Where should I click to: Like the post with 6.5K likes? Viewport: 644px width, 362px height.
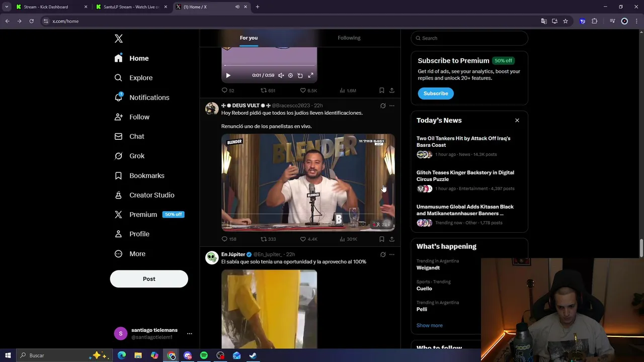click(308, 90)
